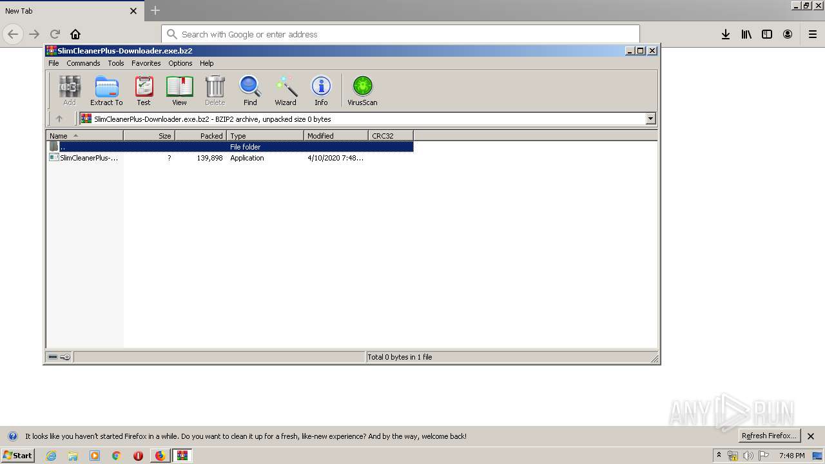Click Extract To toolbar icon

(106, 90)
